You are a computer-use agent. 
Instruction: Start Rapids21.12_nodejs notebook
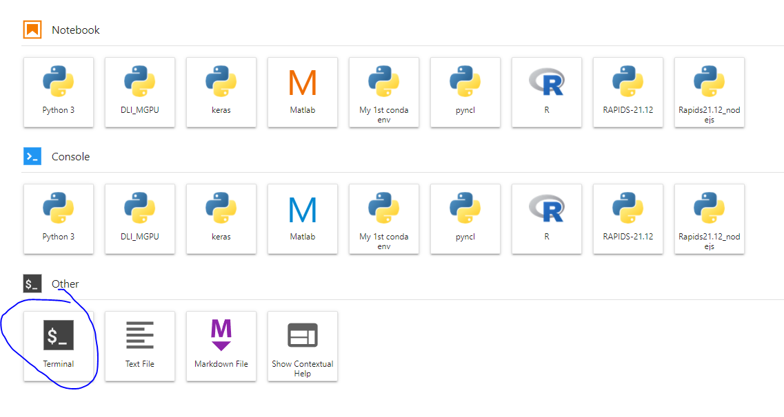click(x=709, y=92)
